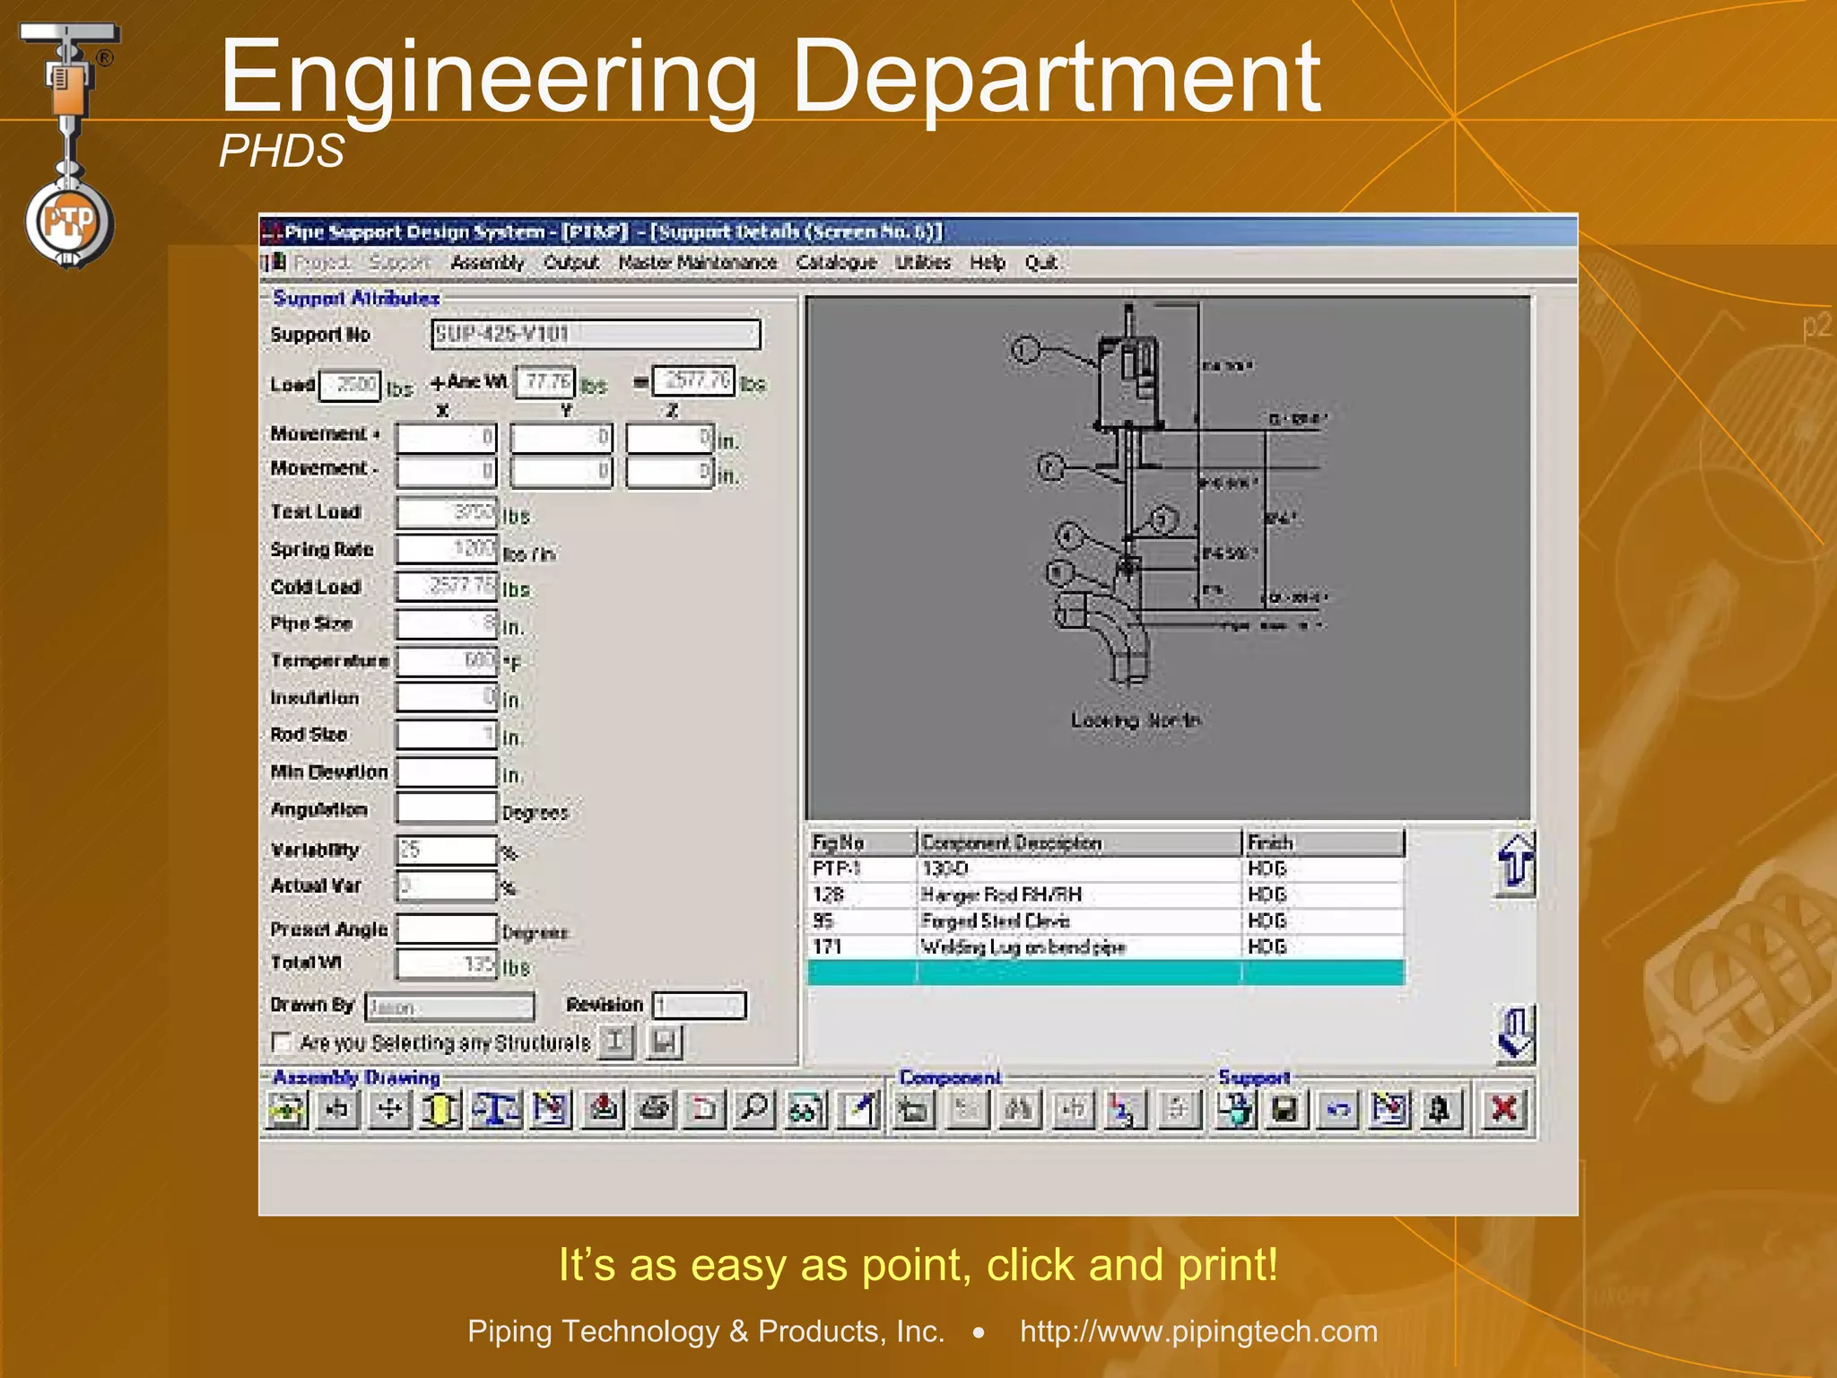Click the first Component group folder icon

point(914,1110)
